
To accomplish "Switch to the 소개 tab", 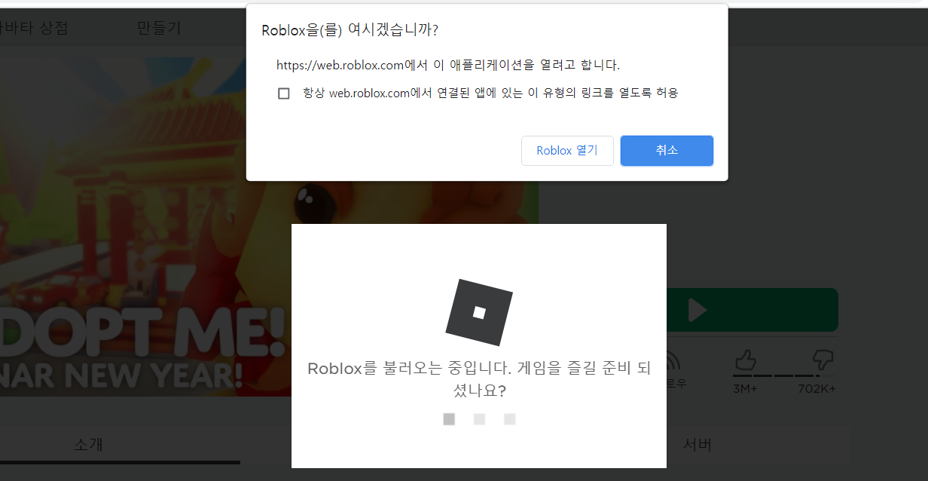I will [x=88, y=444].
